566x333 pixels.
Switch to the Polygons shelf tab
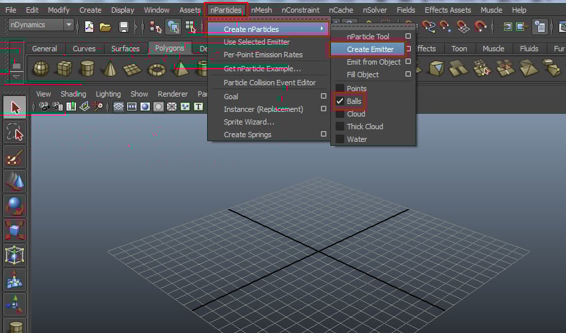(169, 48)
